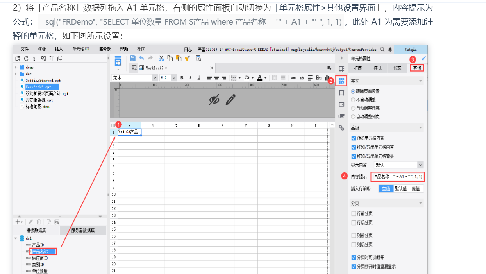Screen dimensions: 486x274
Task: Collapse the 高级 section
Action: [x=420, y=128]
